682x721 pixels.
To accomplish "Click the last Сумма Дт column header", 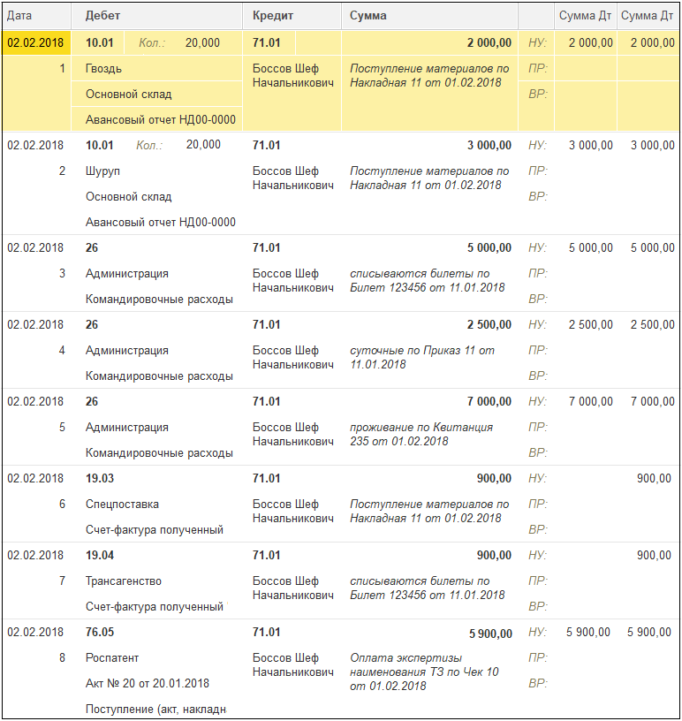I will (648, 16).
